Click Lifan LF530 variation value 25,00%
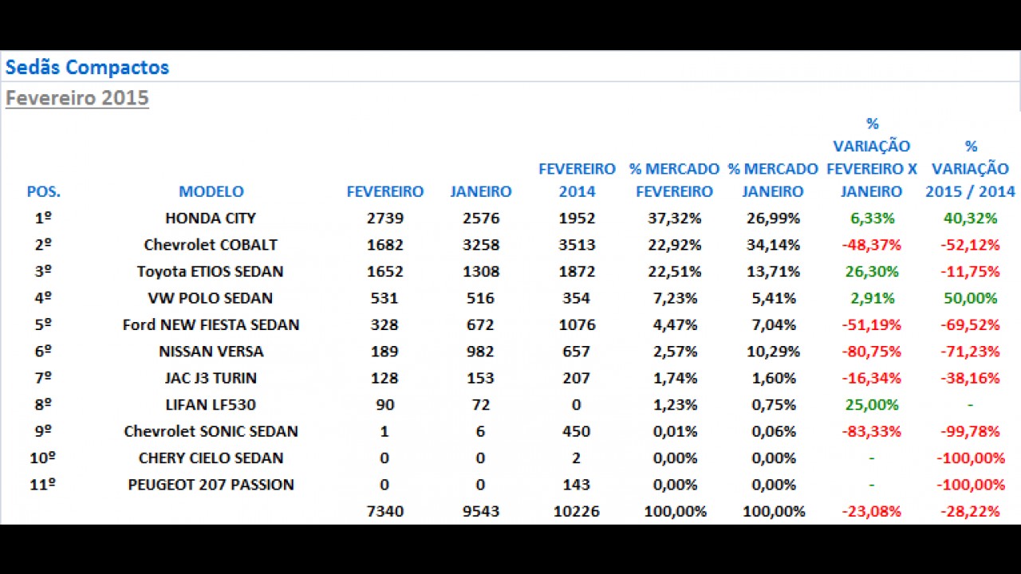Screen dimensions: 1021x574 click(x=872, y=405)
